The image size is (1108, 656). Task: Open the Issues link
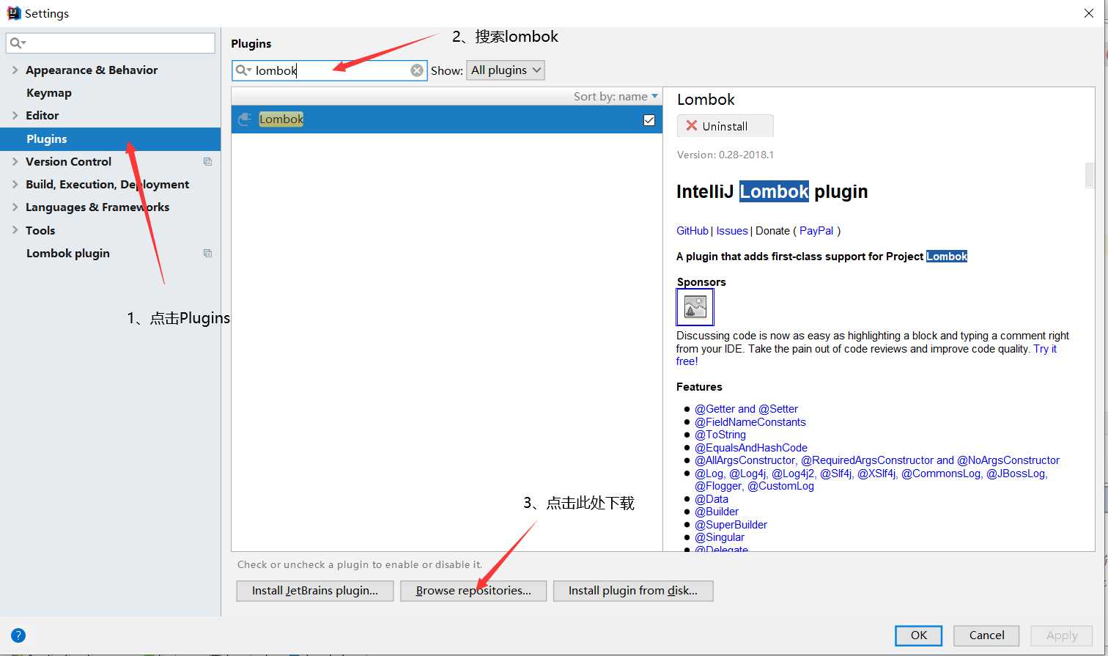[x=732, y=231]
